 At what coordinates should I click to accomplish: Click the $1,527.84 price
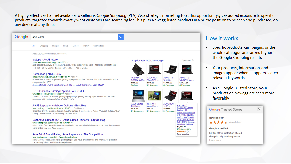click(x=184, y=83)
